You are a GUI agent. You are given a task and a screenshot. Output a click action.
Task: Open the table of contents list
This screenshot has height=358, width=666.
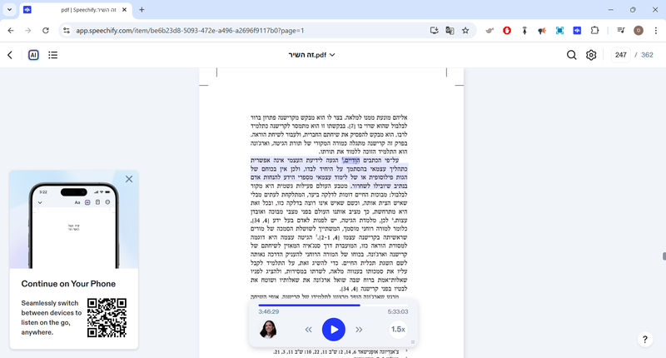click(53, 55)
